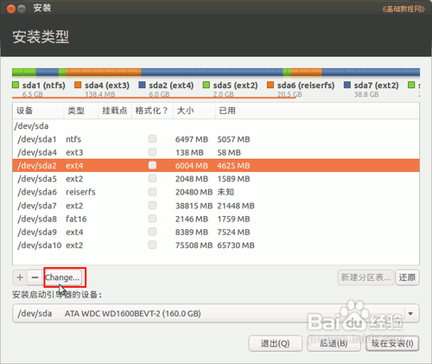Click the orange sda4 (ext3) legend swatch

click(78, 85)
